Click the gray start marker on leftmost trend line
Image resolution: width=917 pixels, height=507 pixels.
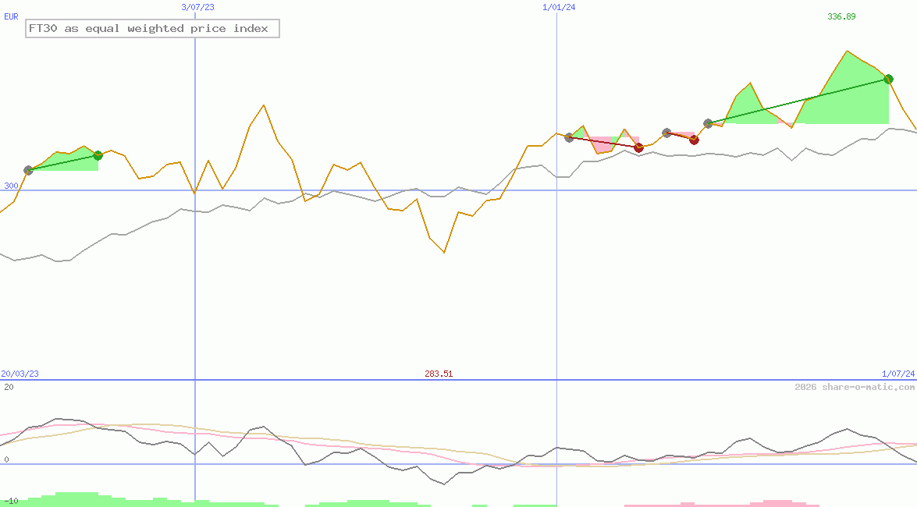28,169
